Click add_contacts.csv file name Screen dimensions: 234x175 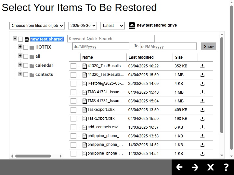(102, 127)
